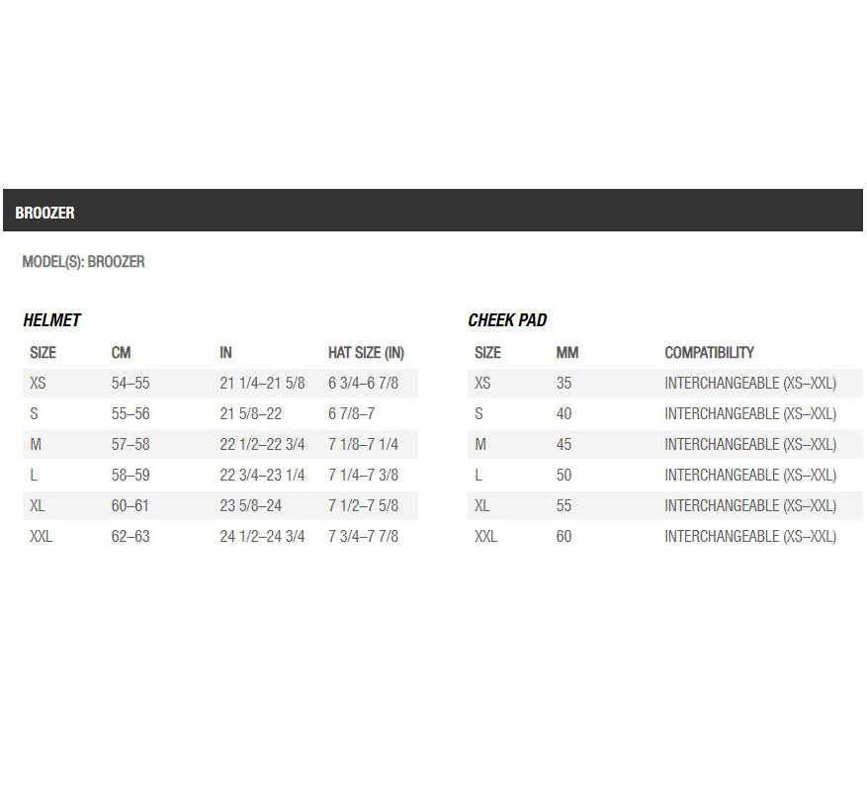
Task: Click the 24 1/2–24 3/4 inch value
Action: (x=262, y=537)
